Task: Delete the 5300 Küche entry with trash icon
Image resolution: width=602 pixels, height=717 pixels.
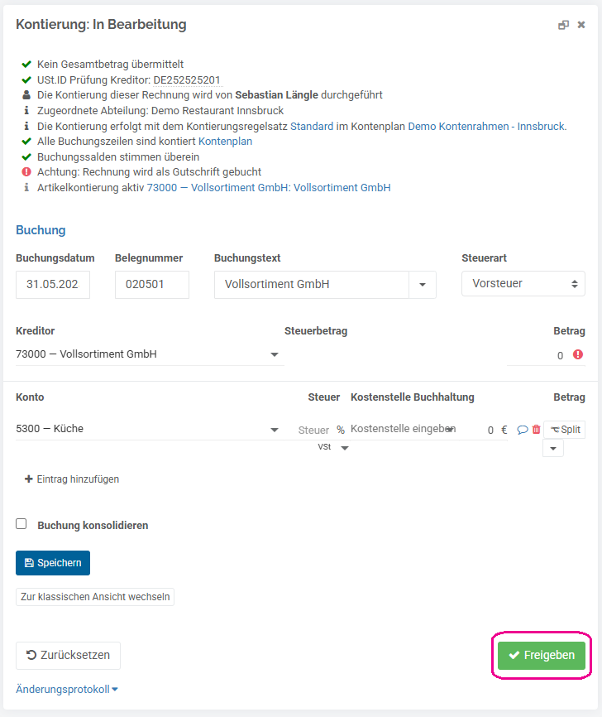Action: coord(536,430)
